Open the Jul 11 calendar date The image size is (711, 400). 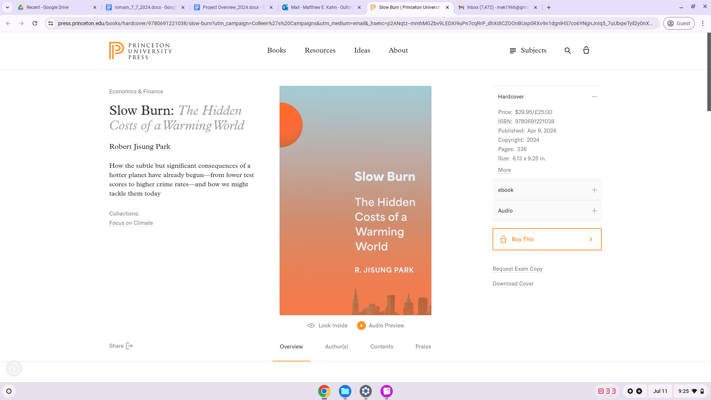tap(660, 391)
